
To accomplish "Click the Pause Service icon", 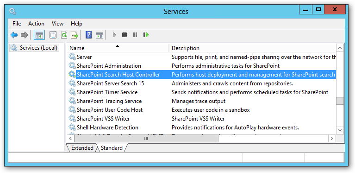I will coord(135,35).
